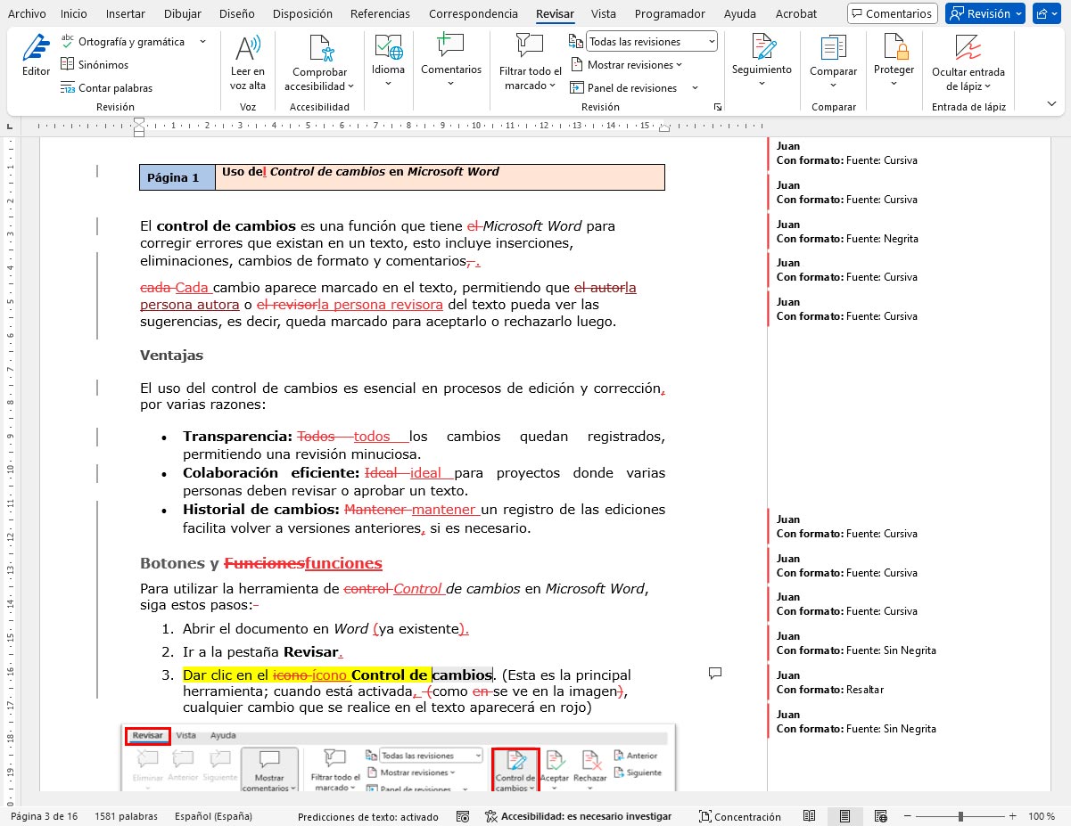Open the Editor tool in the ribbon
Screen dimensions: 1071x826
click(x=36, y=55)
